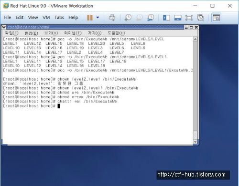Open the terminal 보기(V) menu
239x186 pixels.
pos(51,33)
